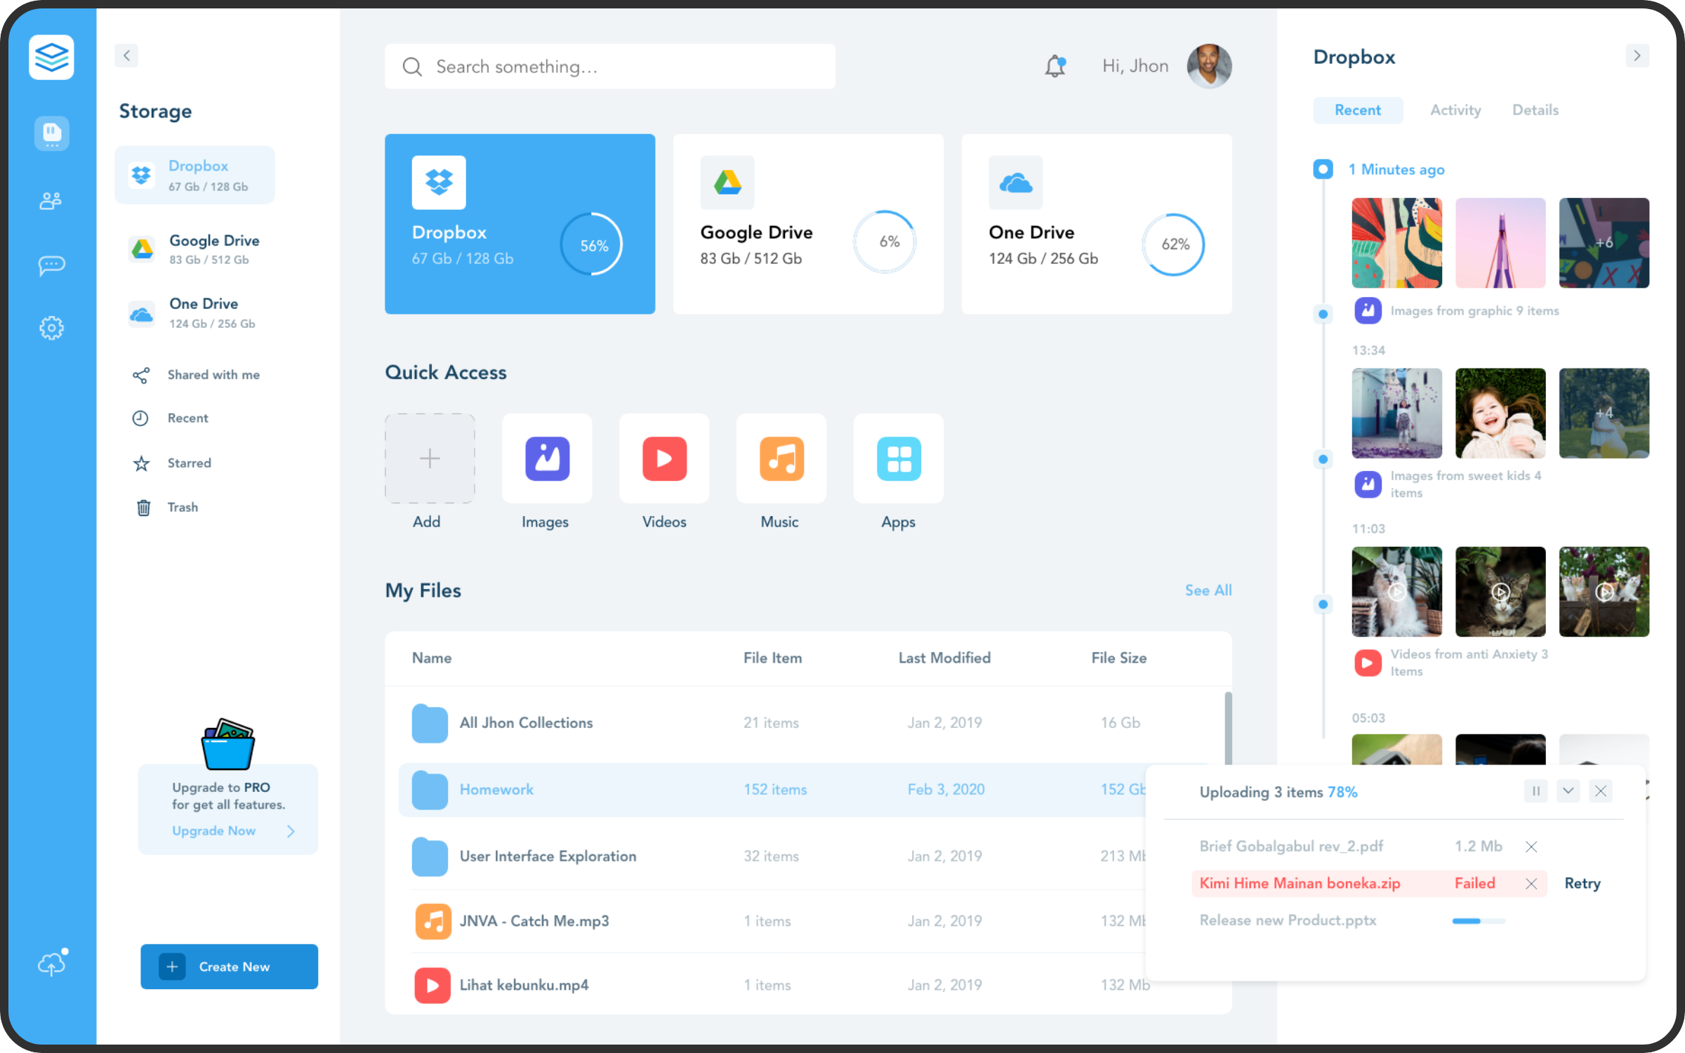Viewport: 1685px width, 1053px height.
Task: Click the cloud upload sidebar icon
Action: (51, 965)
